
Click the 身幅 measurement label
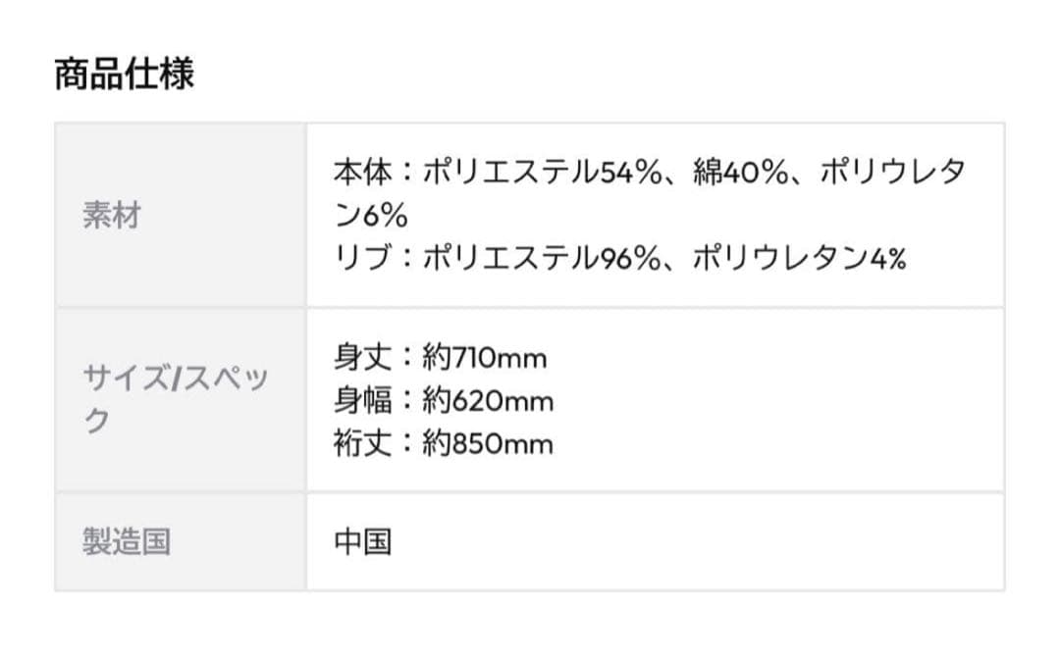point(362,401)
